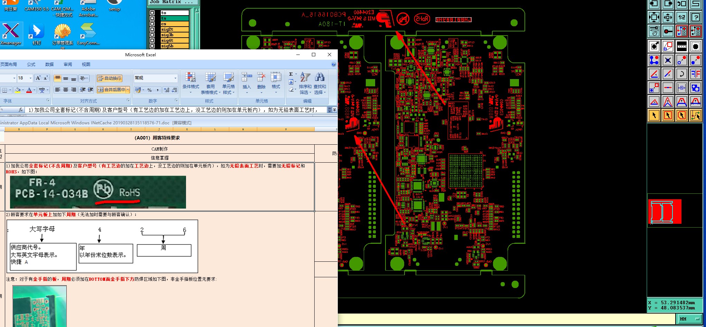Click the red board overview thumbnail in CAM

[x=665, y=211]
